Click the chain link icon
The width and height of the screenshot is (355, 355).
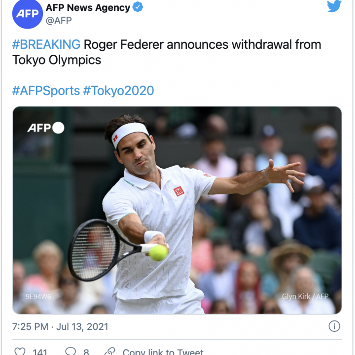[110, 351]
